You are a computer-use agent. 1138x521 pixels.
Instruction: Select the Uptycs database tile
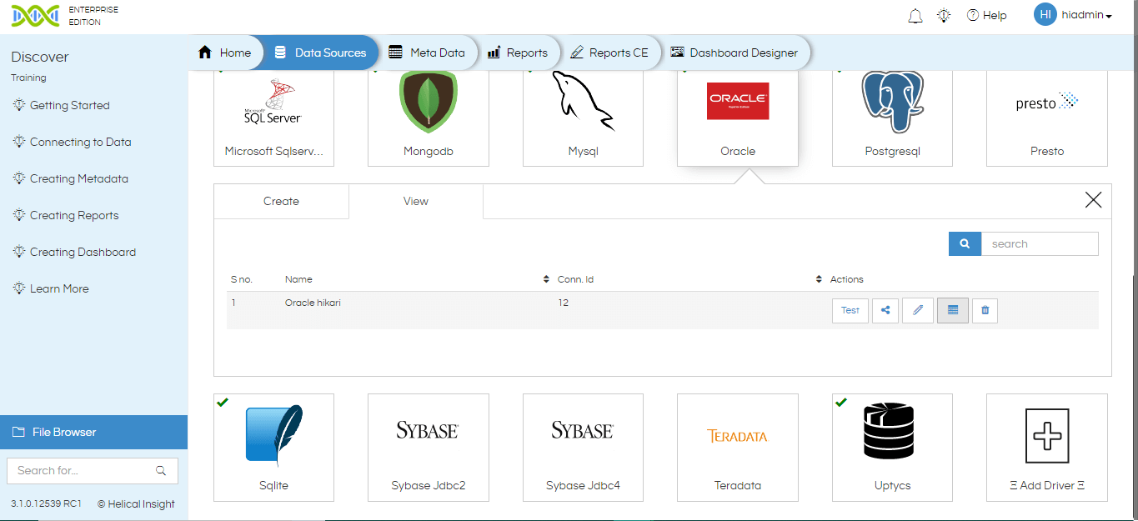click(892, 448)
